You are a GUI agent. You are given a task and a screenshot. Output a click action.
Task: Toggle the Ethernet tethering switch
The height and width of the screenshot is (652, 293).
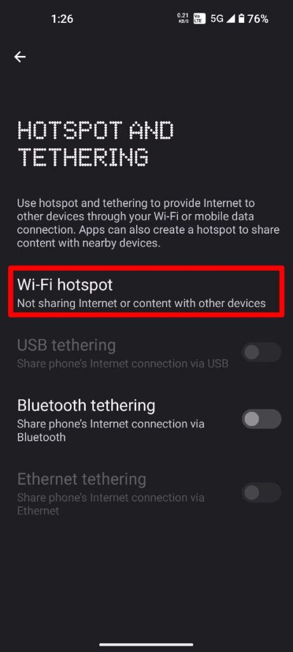(261, 493)
